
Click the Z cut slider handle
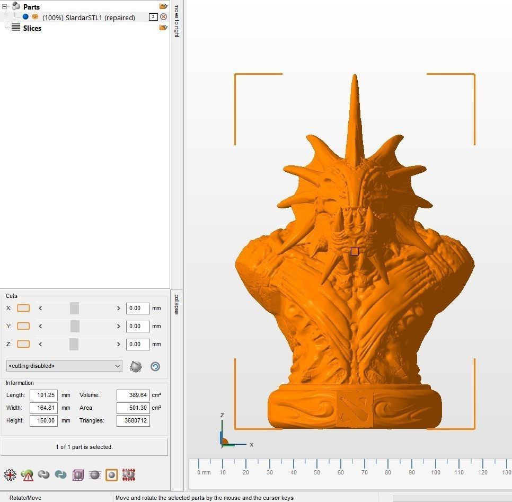click(x=74, y=344)
